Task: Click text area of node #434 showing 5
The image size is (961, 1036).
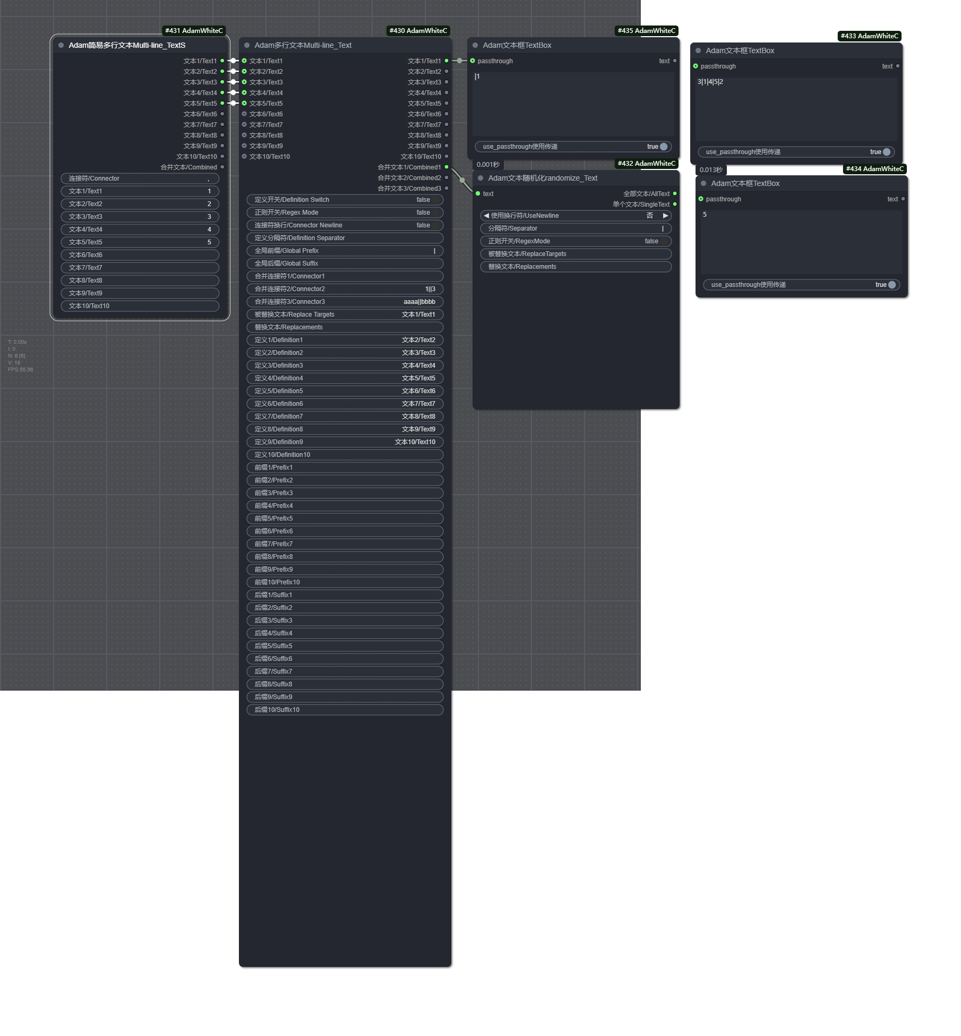Action: 802,242
